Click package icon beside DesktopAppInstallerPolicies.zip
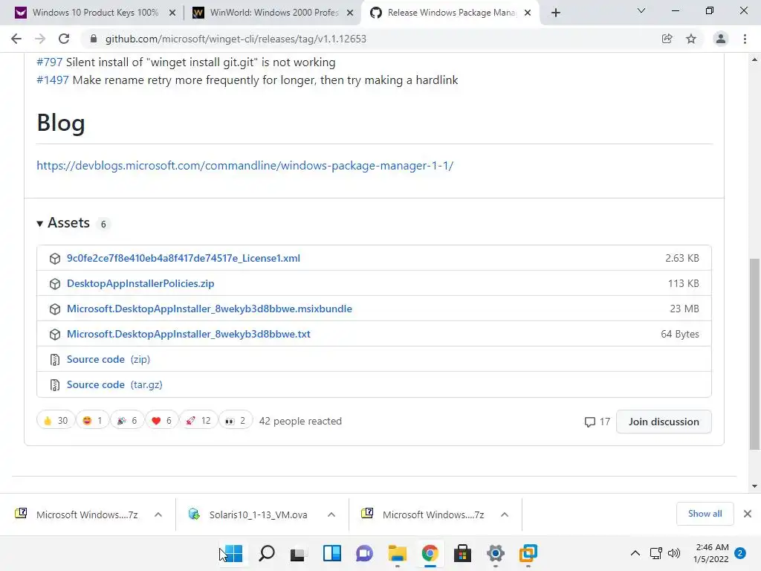Image resolution: width=761 pixels, height=571 pixels. 55,284
